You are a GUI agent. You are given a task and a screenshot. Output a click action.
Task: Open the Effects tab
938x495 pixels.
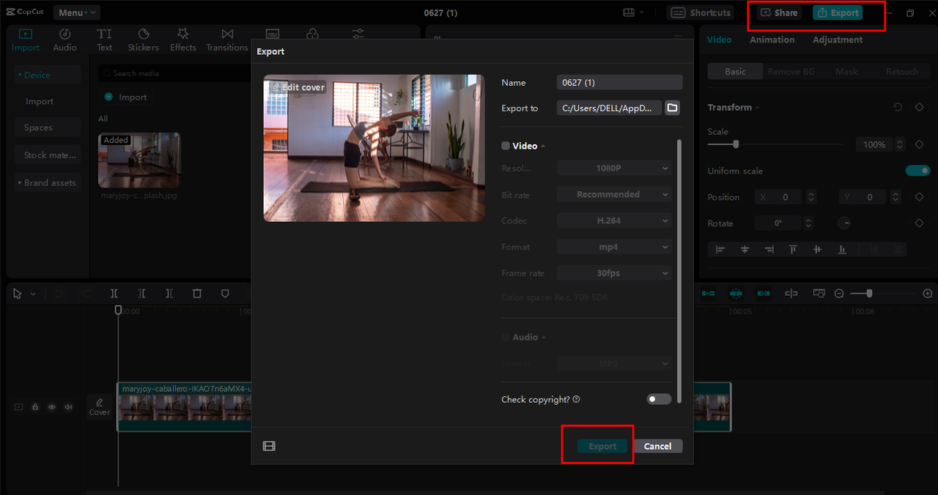click(x=183, y=40)
